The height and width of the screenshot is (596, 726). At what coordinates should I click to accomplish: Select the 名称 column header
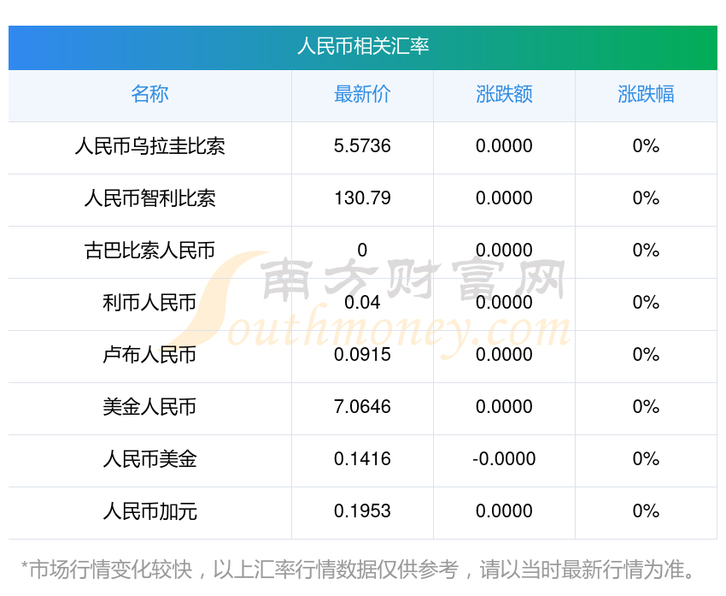pyautogui.click(x=149, y=94)
